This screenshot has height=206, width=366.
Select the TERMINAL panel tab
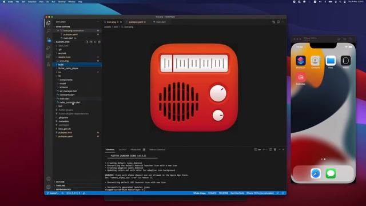(110, 149)
